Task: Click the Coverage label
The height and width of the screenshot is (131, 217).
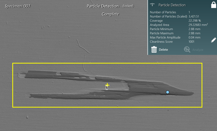Action: coord(156,21)
